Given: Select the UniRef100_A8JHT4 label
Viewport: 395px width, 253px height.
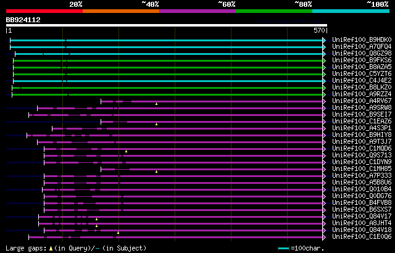Looking at the screenshot, I should click(x=362, y=223).
